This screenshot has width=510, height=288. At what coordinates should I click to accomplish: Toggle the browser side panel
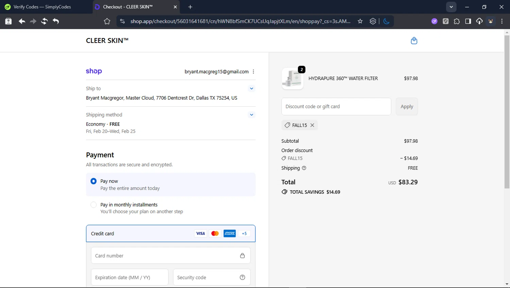[468, 21]
